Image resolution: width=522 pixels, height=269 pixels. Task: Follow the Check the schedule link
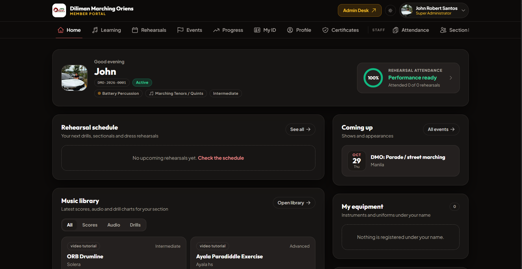221,158
